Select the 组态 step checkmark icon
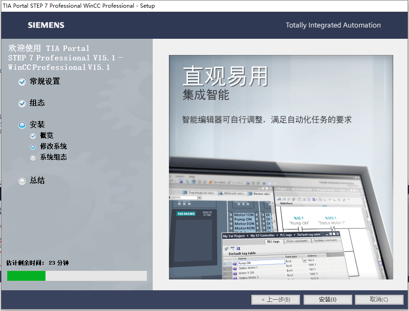This screenshot has height=311, width=409. pyautogui.click(x=22, y=104)
